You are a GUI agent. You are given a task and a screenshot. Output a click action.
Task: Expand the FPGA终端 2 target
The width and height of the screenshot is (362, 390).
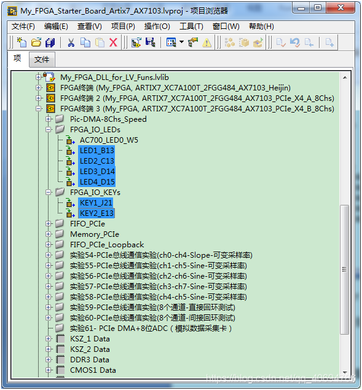pos(38,98)
